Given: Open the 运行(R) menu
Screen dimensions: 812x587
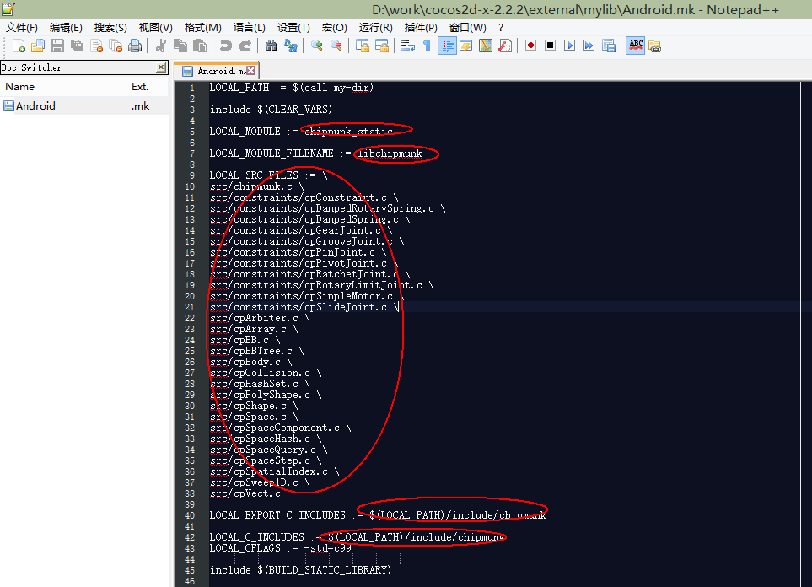Looking at the screenshot, I should (x=375, y=28).
